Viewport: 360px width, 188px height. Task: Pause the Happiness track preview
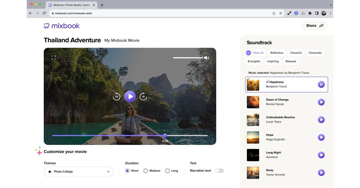321,84
